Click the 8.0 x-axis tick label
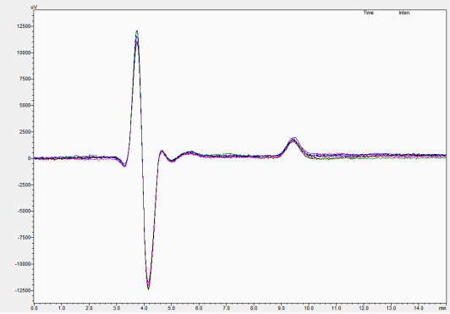This screenshot has width=450, height=314. 254,308
